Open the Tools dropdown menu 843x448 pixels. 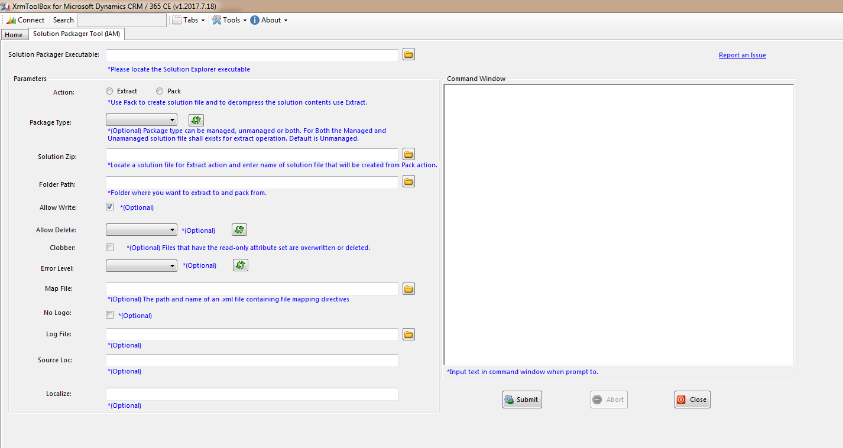tap(229, 20)
